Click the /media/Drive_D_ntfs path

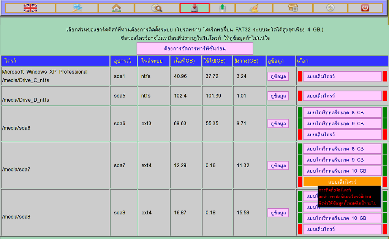[25, 100]
